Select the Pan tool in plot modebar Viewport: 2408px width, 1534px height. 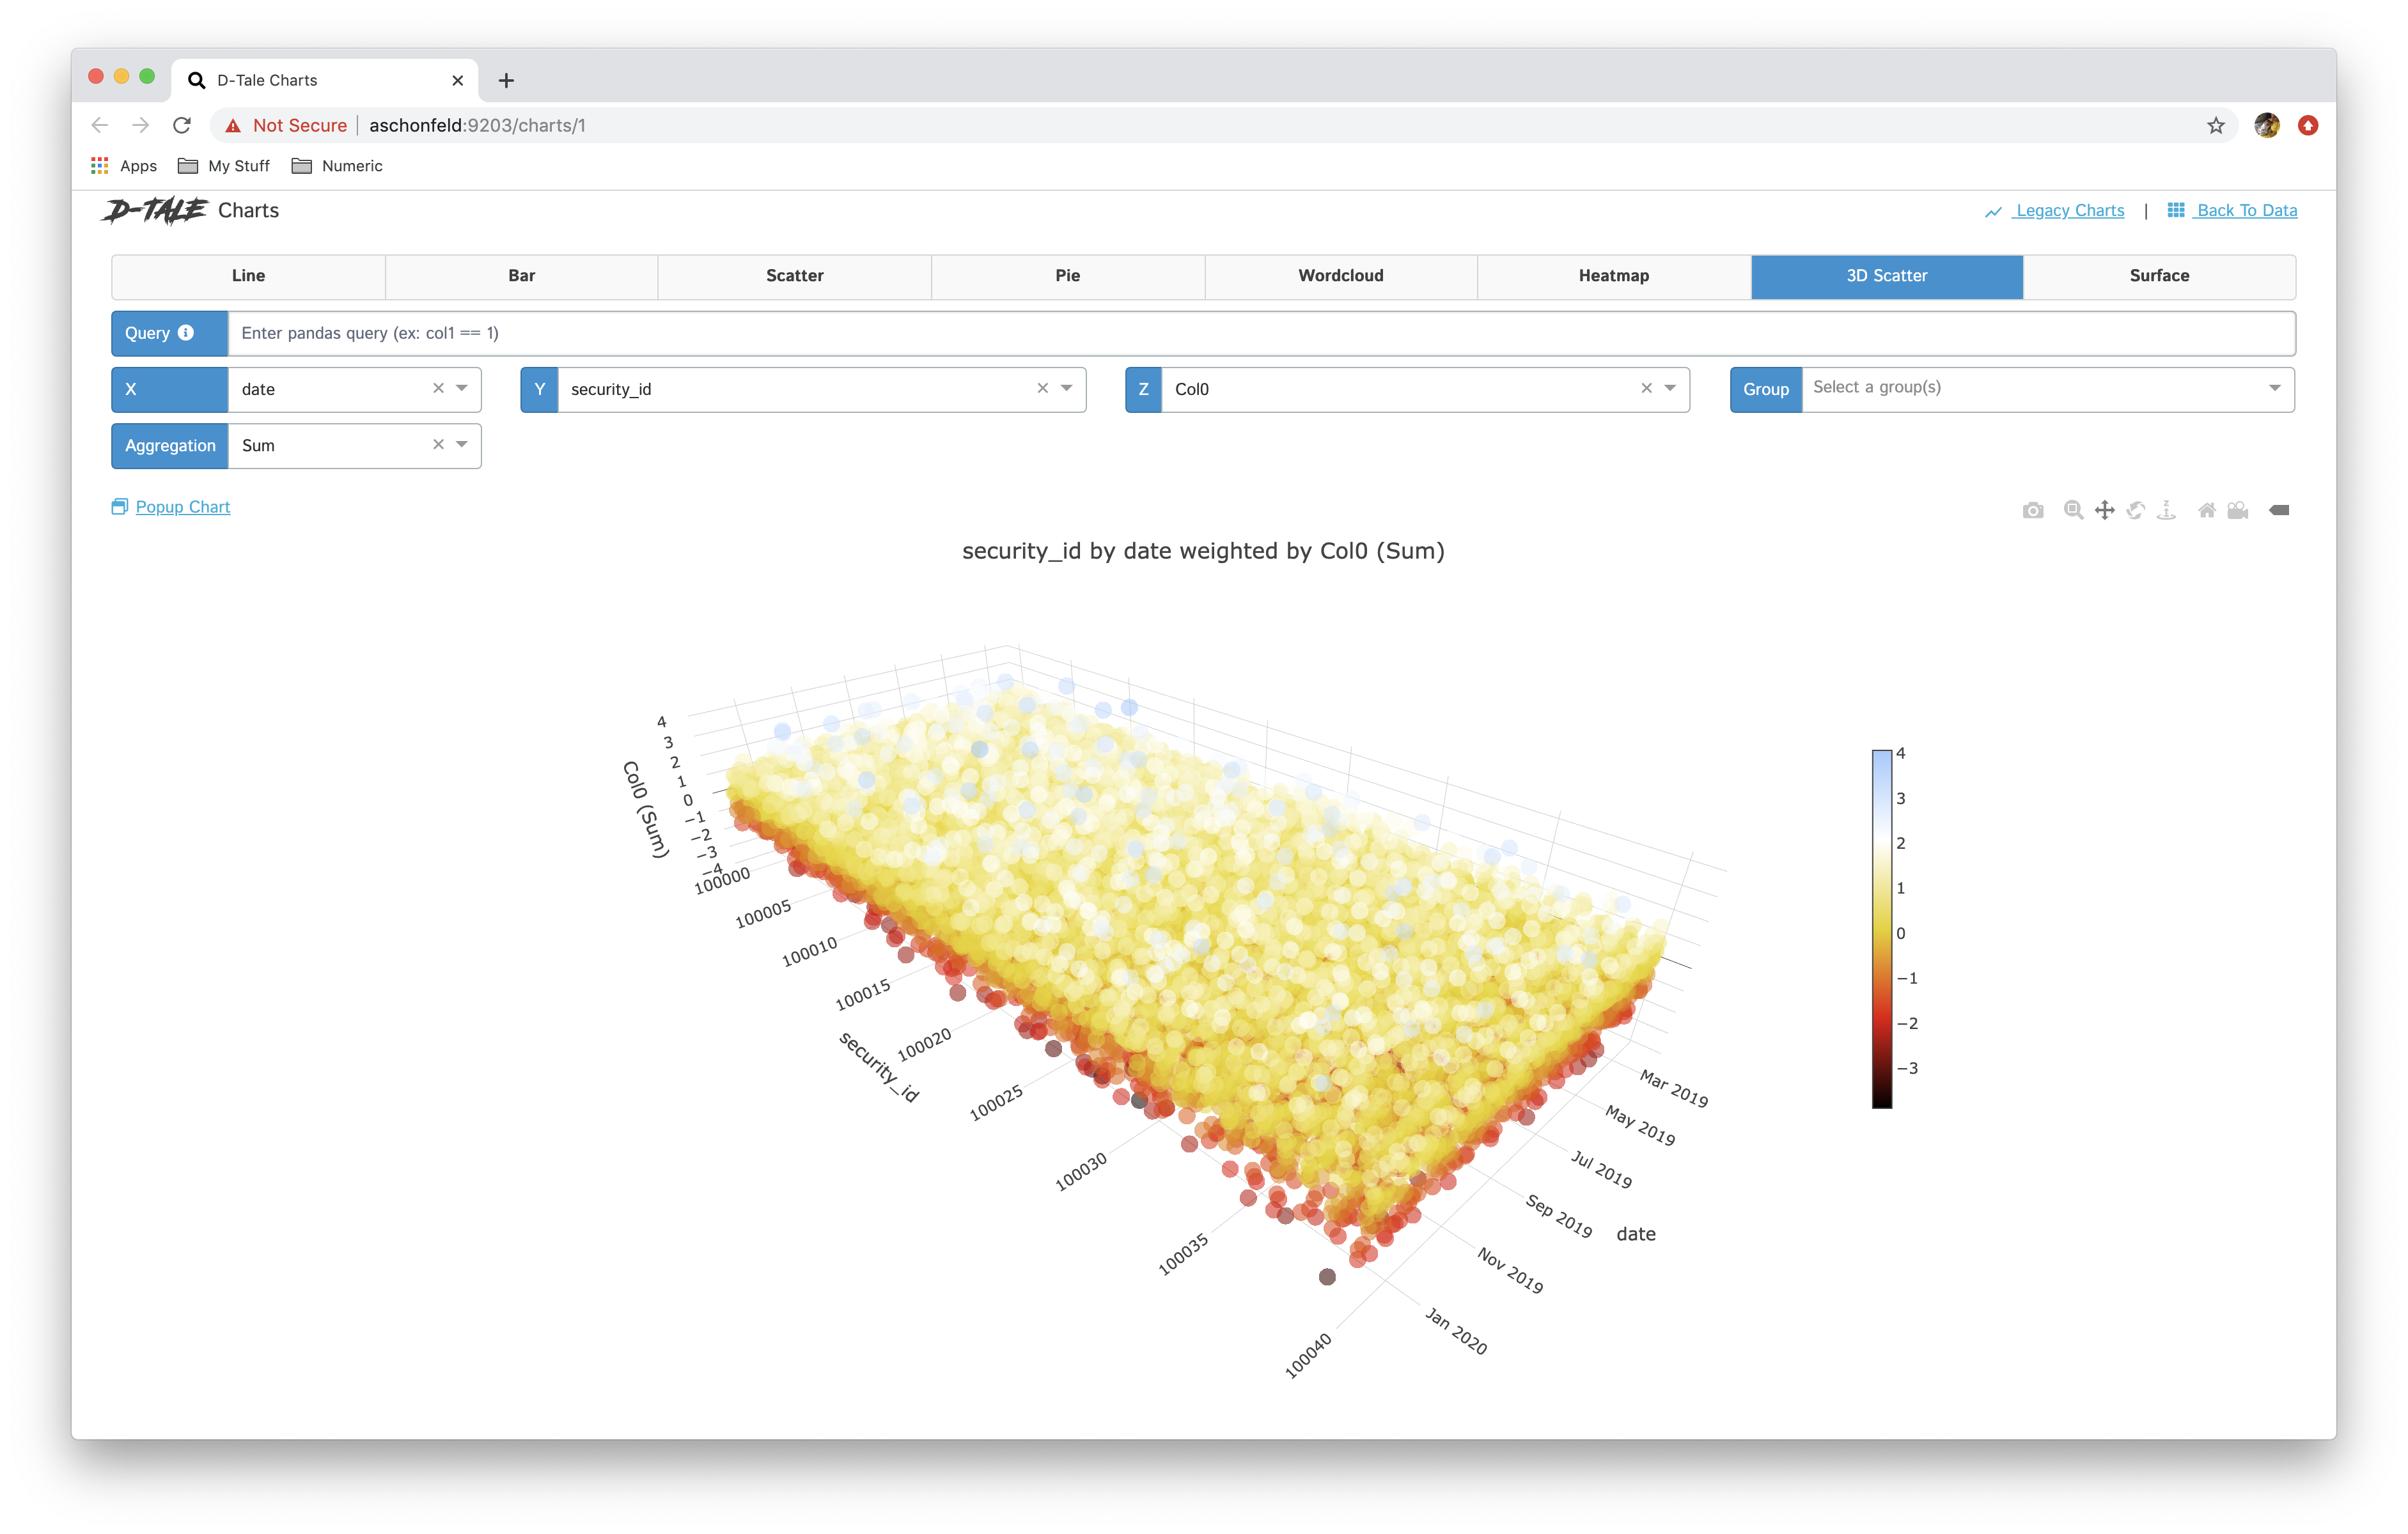(x=2104, y=511)
